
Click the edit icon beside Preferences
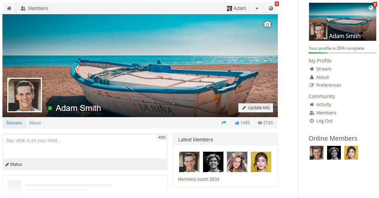(x=312, y=85)
